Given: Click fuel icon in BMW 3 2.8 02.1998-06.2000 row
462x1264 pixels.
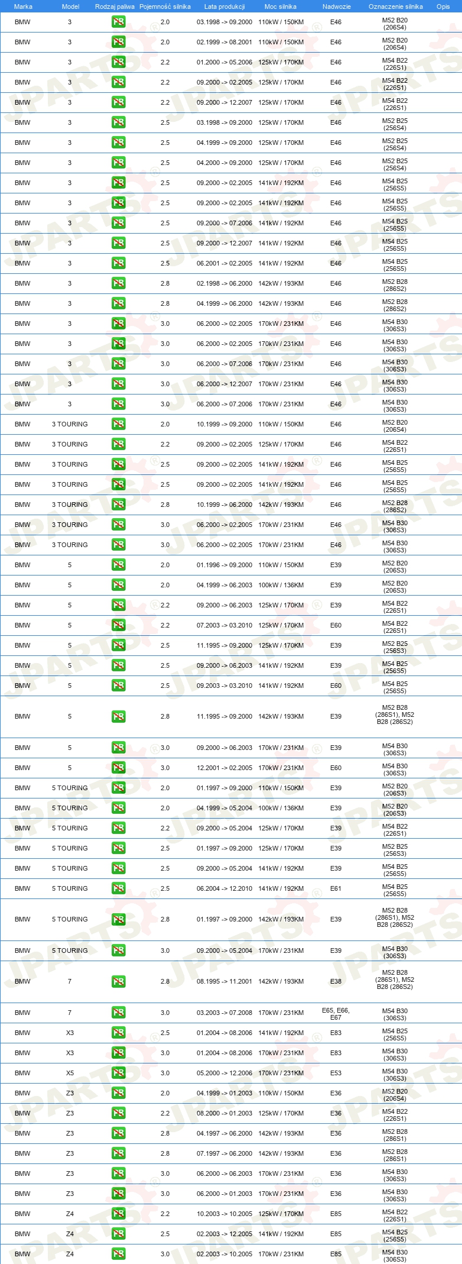Looking at the screenshot, I should click(118, 283).
